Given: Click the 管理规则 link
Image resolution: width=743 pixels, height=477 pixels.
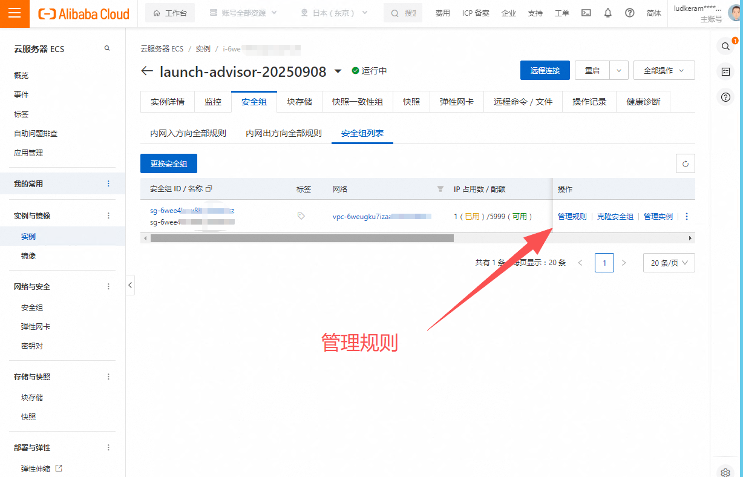Looking at the screenshot, I should [572, 216].
